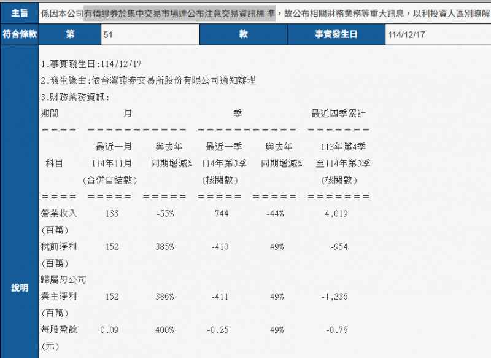Select the clause number 51 cell
Viewport: 491px width, 358px height.
click(149, 35)
